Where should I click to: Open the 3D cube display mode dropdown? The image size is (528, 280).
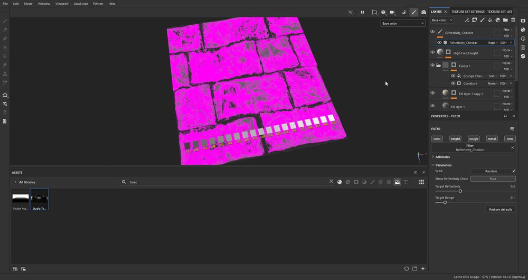[383, 12]
